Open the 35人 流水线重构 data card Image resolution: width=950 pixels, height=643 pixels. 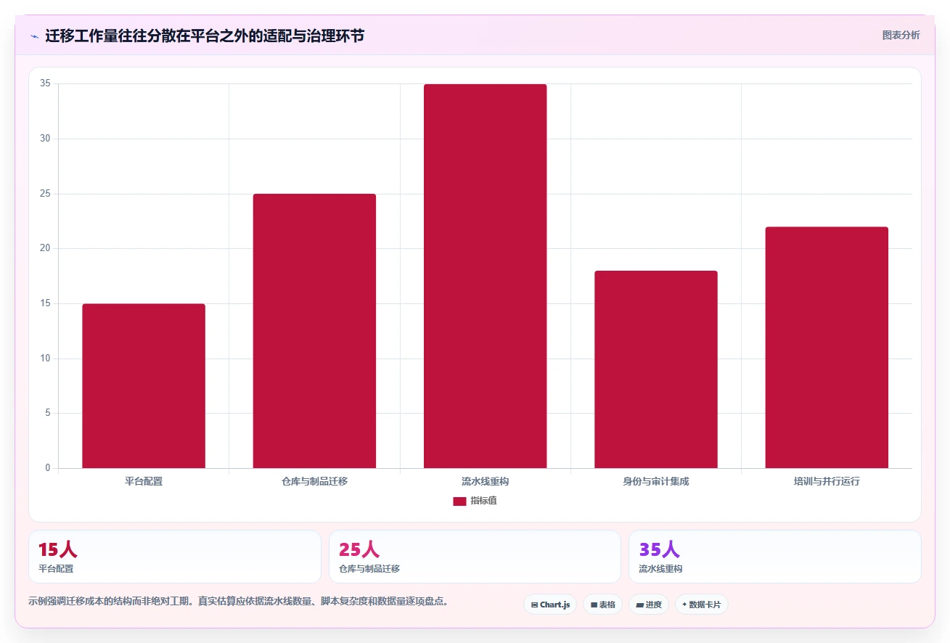point(775,557)
